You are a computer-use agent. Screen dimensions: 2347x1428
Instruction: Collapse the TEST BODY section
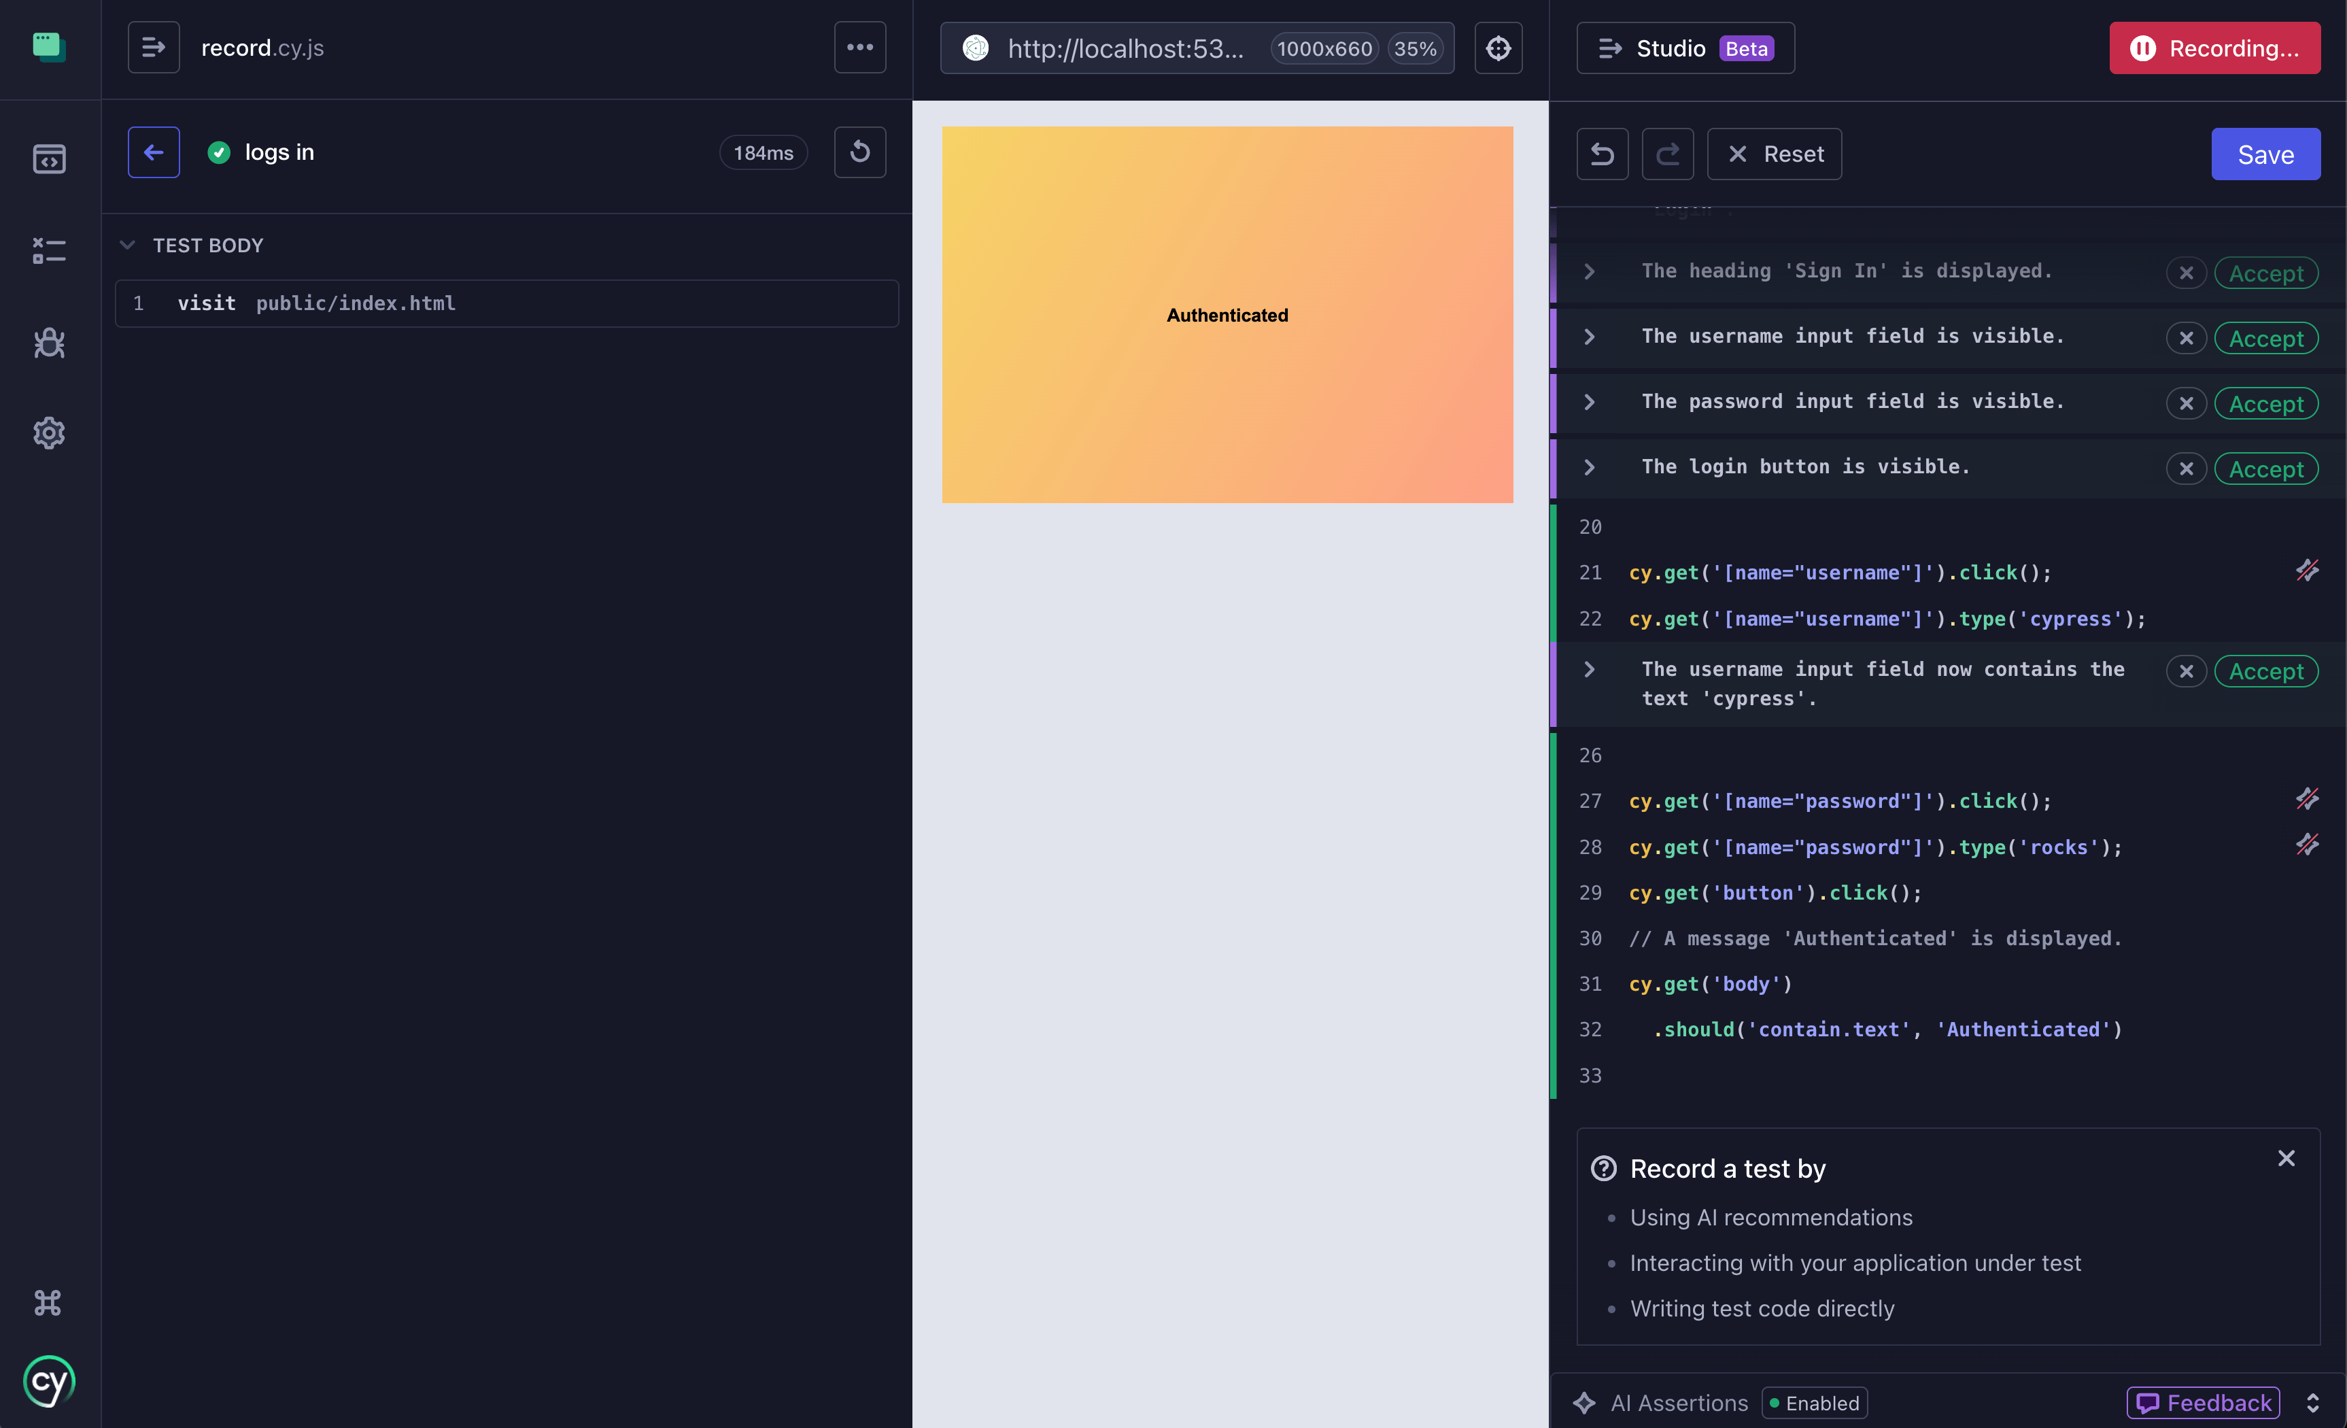coord(128,245)
